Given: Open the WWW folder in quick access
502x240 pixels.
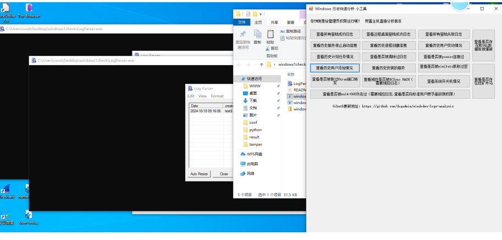Looking at the screenshot, I should point(255,86).
